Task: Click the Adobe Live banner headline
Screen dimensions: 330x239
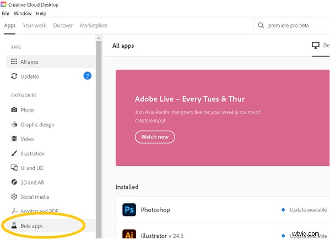Action: click(190, 99)
